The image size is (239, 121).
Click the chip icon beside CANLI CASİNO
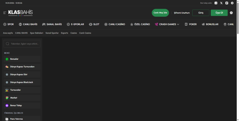pos(106,24)
